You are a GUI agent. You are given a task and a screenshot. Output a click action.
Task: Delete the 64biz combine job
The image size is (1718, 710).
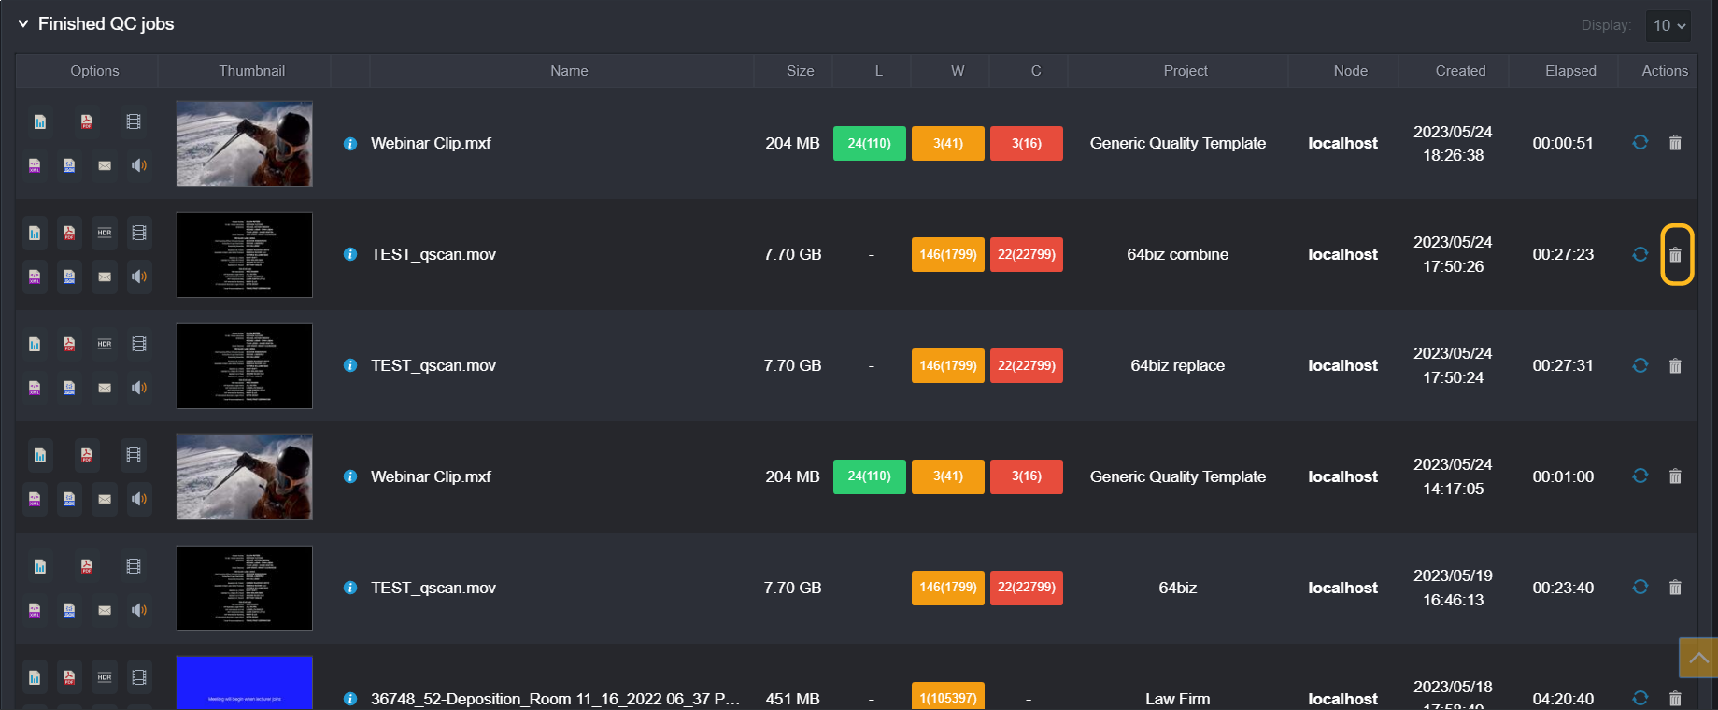click(1676, 254)
